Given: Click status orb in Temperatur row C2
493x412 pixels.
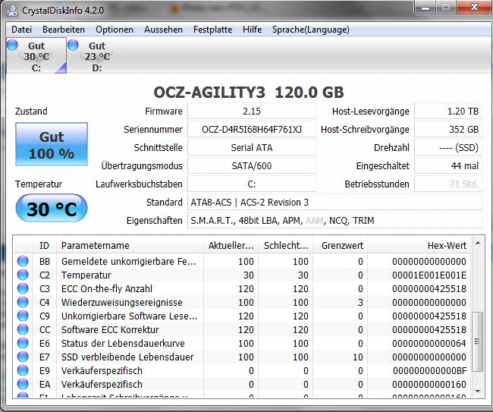Looking at the screenshot, I should tap(23, 275).
